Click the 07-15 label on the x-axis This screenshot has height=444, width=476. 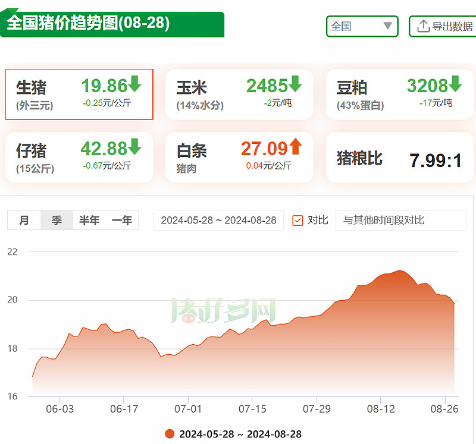point(252,409)
